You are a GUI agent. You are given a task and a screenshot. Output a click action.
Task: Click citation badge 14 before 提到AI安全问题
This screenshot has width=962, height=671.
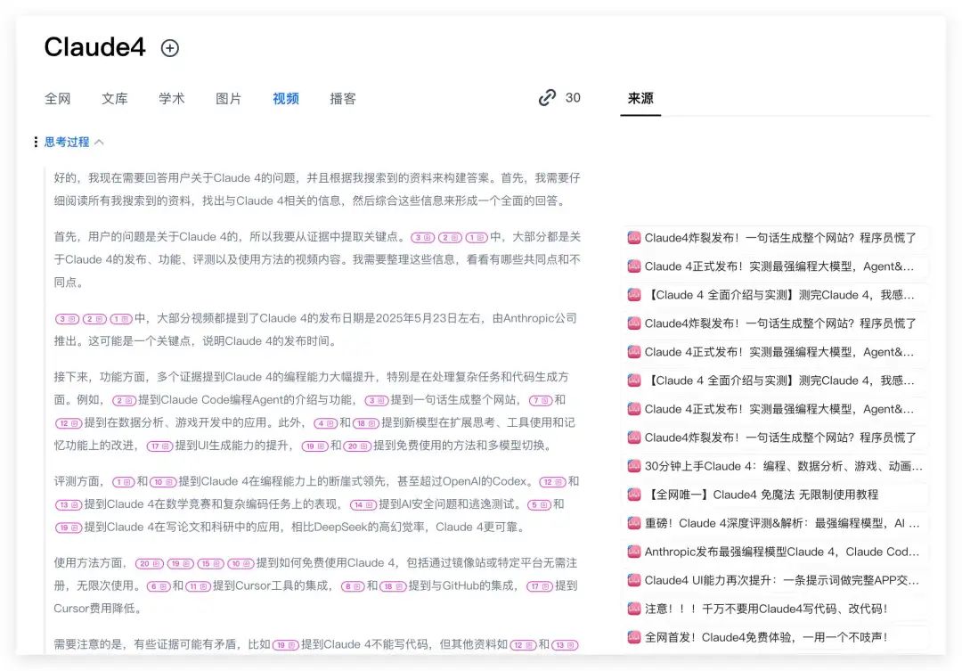tap(363, 504)
